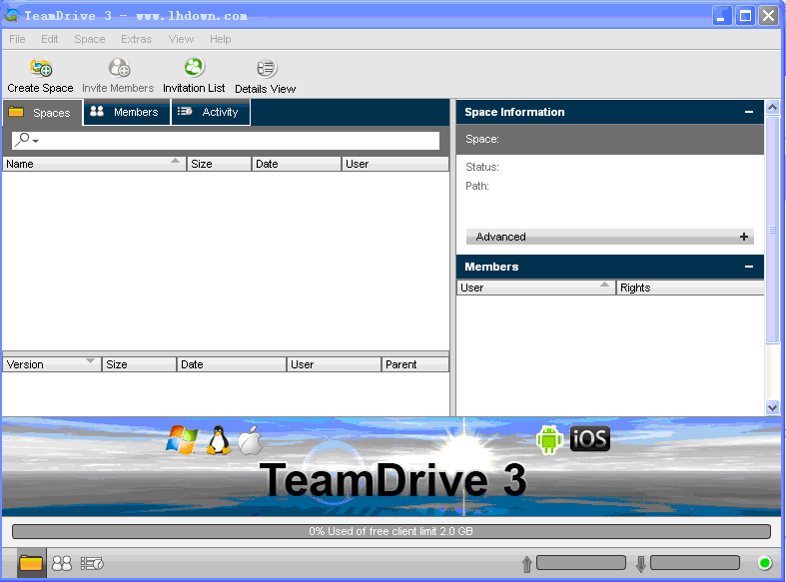Sort spaces list by Size column

(x=219, y=164)
